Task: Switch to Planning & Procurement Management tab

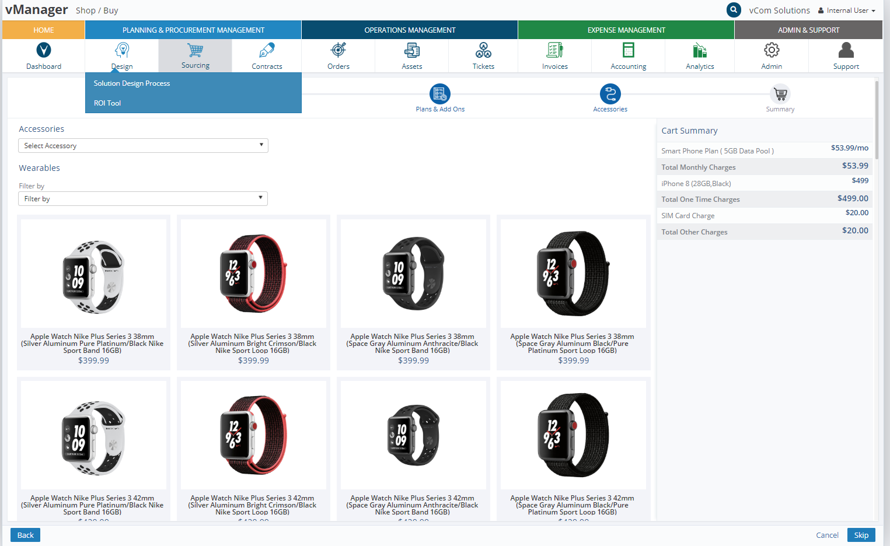Action: point(193,30)
